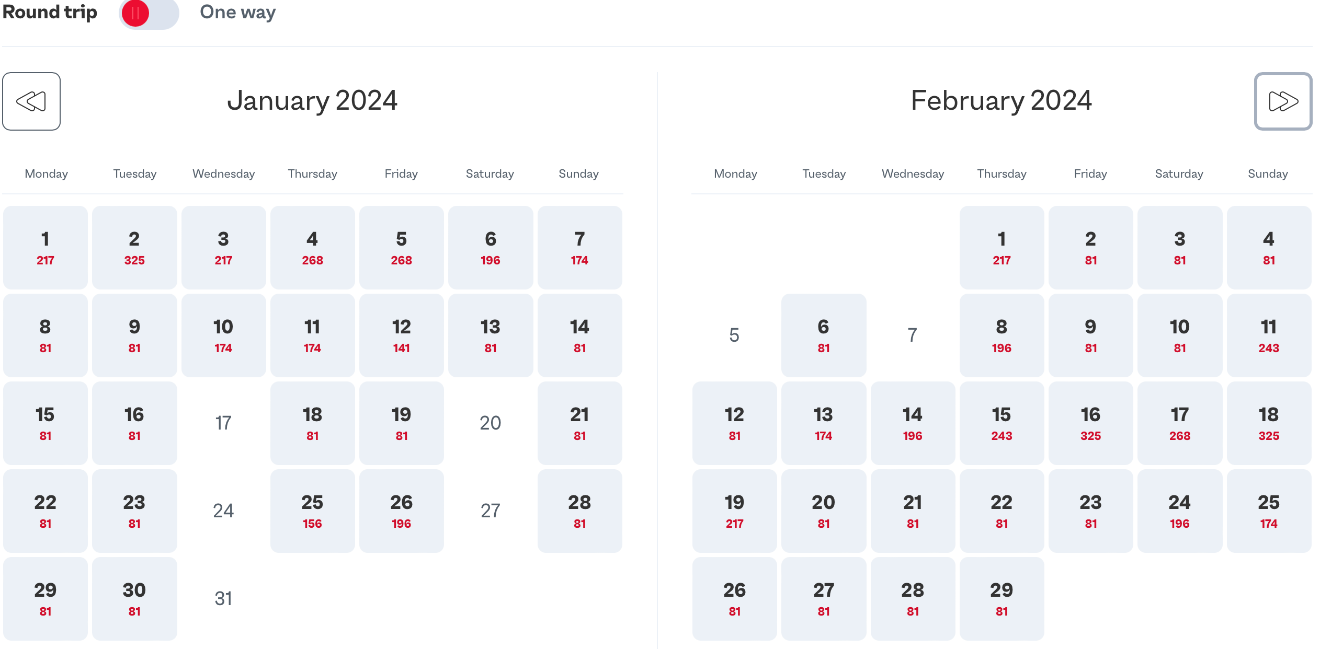The image size is (1320, 649).
Task: Click unavailable date January 17
Action: pos(223,423)
